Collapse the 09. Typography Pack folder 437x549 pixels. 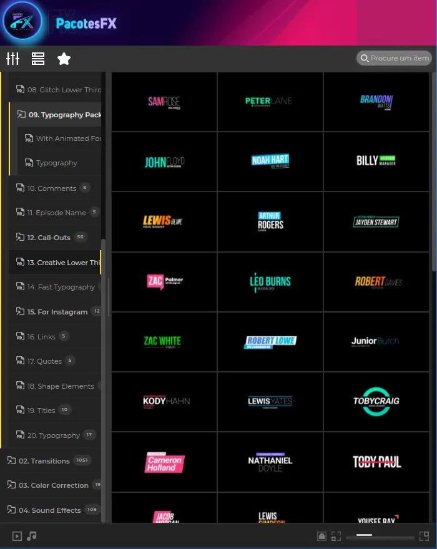tap(21, 115)
